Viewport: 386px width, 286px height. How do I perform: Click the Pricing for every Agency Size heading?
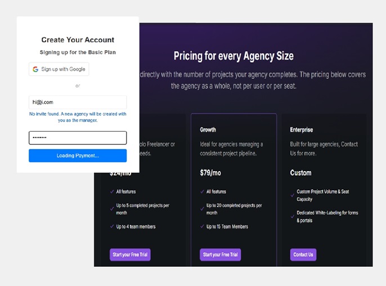pos(233,56)
